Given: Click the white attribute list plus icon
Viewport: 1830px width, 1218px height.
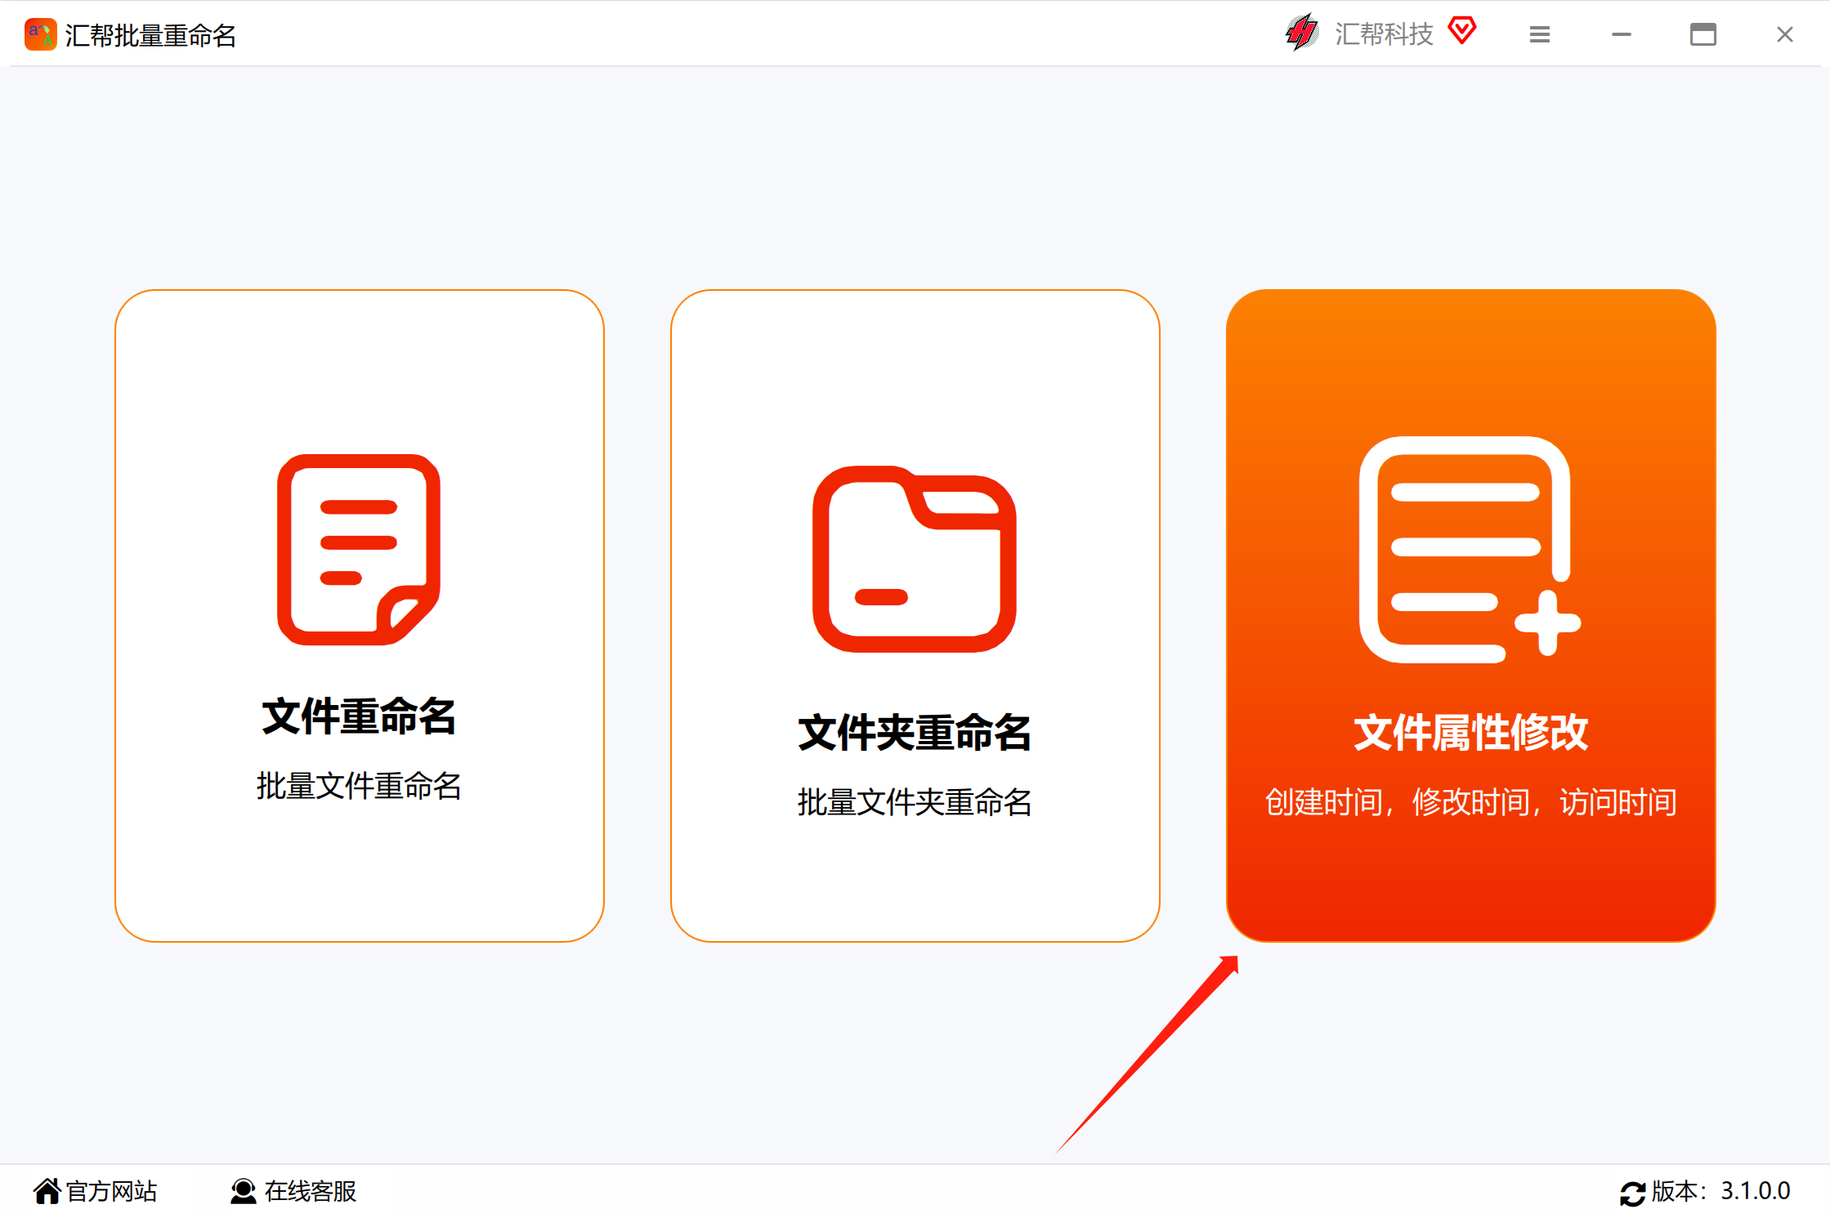Looking at the screenshot, I should pos(1470,549).
